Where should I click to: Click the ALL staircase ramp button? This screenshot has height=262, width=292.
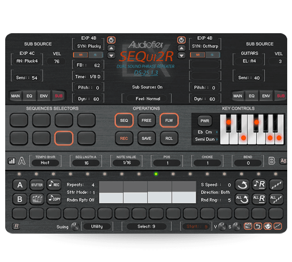tap(276, 199)
